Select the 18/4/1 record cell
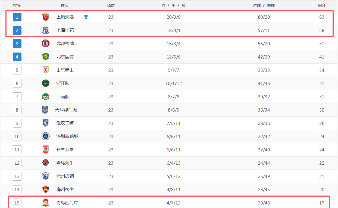Screen dimensions: 338x208 click(x=174, y=30)
